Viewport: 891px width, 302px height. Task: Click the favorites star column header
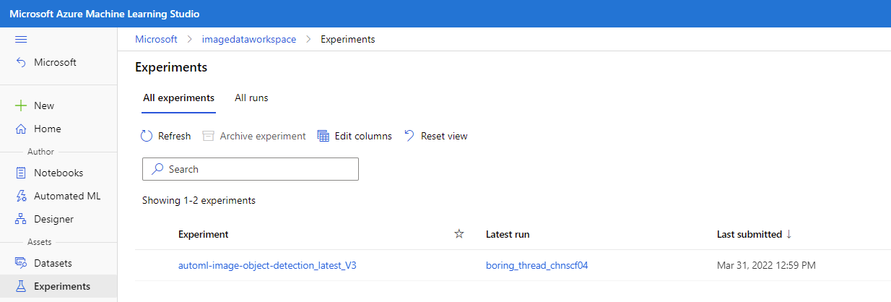[458, 234]
